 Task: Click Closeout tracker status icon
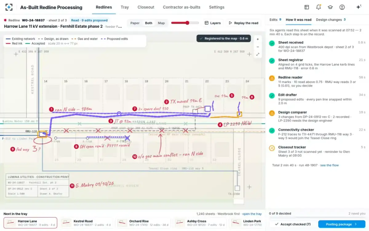click(x=272, y=148)
